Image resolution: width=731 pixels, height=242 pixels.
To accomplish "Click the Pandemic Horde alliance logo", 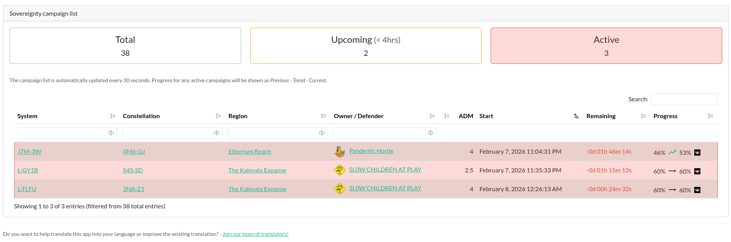I will point(340,151).
